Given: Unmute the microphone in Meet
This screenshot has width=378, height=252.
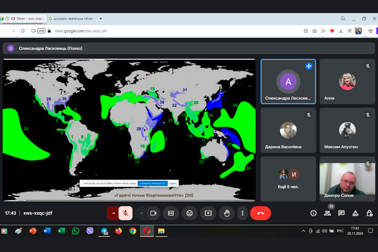Looking at the screenshot, I should (x=125, y=213).
